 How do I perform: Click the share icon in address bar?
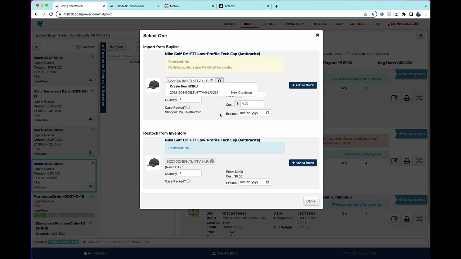(x=365, y=14)
